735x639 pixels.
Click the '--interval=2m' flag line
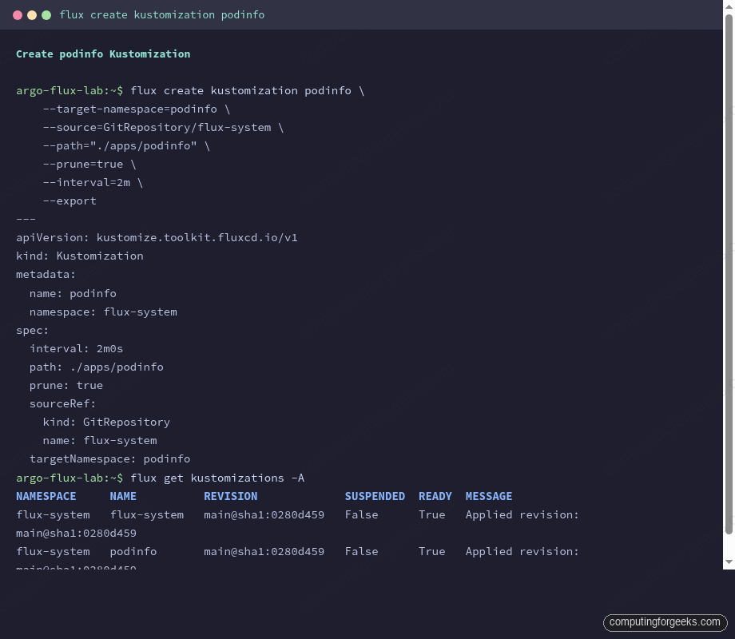click(x=93, y=182)
